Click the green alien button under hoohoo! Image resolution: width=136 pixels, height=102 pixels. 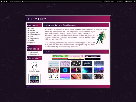tap(35, 78)
